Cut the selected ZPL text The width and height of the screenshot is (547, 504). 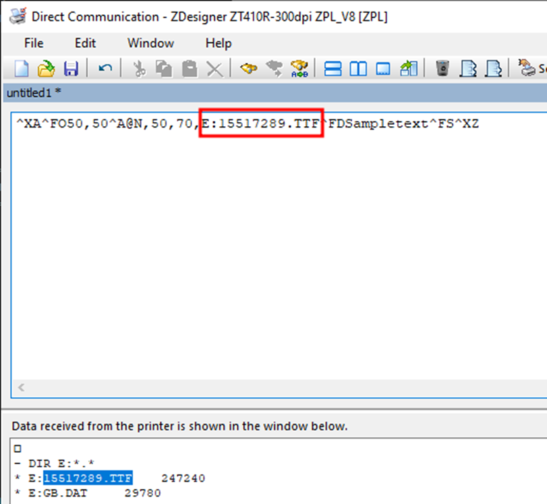point(140,68)
